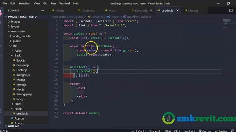Screen dimensions: 236x132
Task: Open Content.js in the explorer
Action: click(x=23, y=65)
